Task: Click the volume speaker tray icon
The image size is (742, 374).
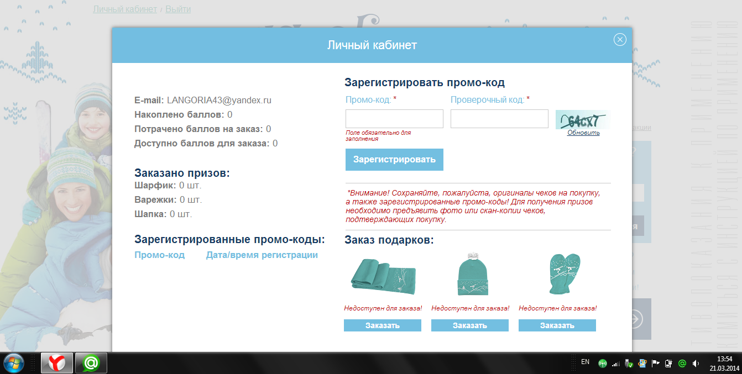Action: tap(695, 364)
